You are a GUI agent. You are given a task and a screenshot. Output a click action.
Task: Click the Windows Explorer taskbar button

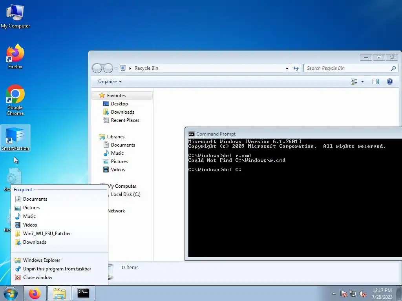coord(59,293)
